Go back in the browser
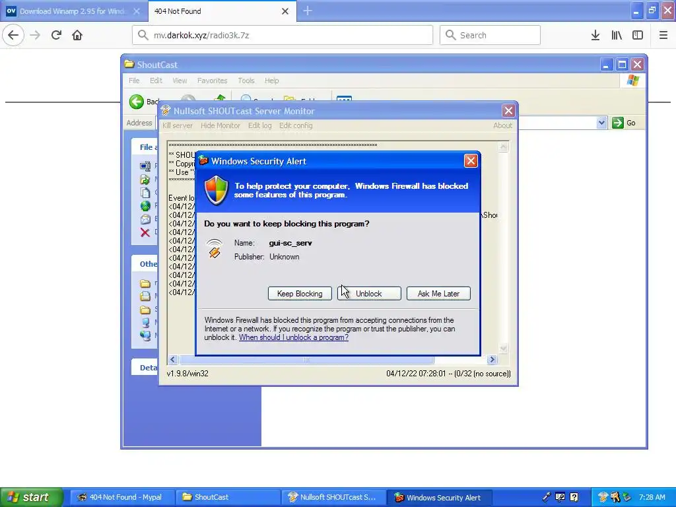Screen dimensions: 676x507 point(13,35)
